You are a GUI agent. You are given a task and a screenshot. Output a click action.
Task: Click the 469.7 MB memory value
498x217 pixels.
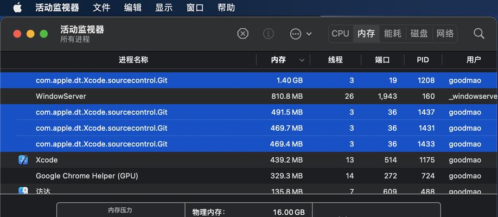click(x=287, y=128)
